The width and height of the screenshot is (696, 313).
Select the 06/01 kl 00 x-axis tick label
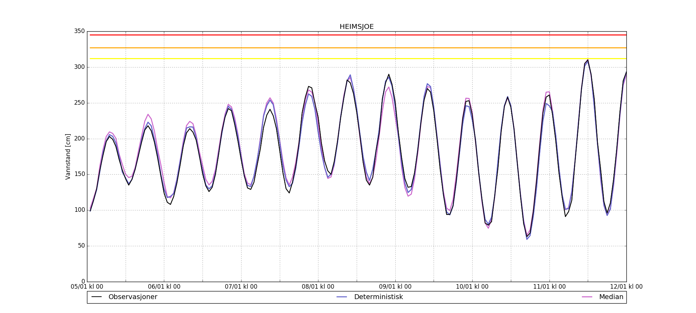point(164,287)
